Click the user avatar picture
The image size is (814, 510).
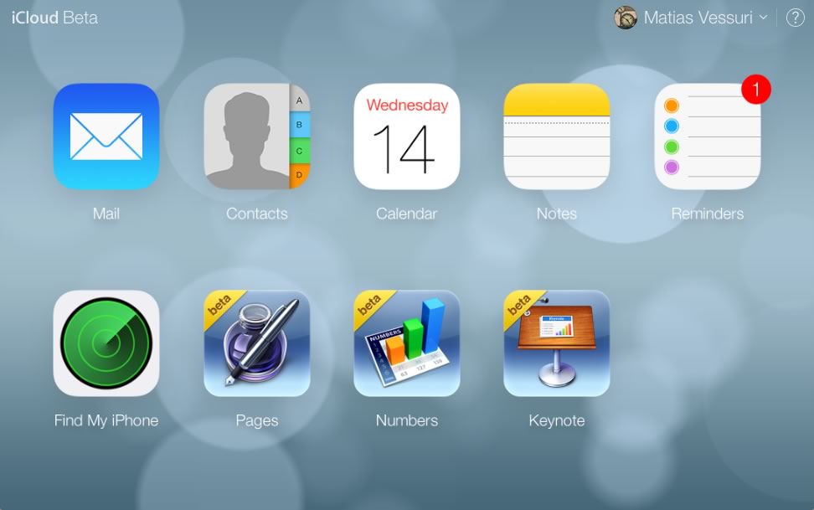click(x=626, y=18)
